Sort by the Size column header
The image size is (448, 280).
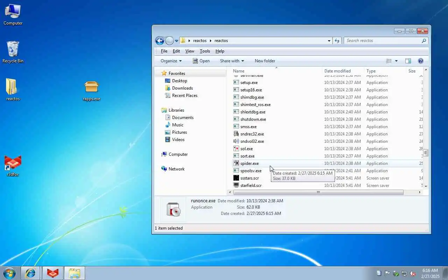414,71
